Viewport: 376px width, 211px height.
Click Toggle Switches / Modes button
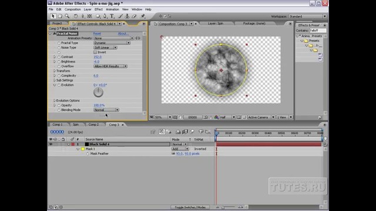(x=190, y=207)
